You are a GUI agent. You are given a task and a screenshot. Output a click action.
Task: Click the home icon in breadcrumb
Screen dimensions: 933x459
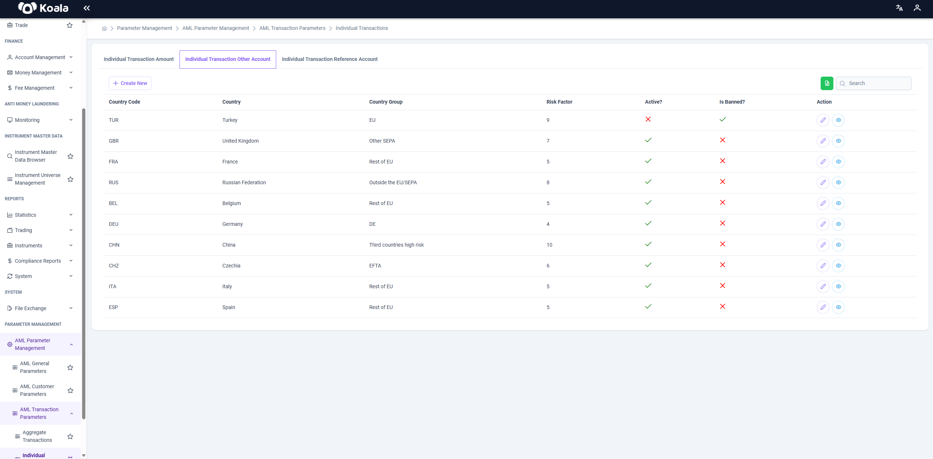coord(104,28)
